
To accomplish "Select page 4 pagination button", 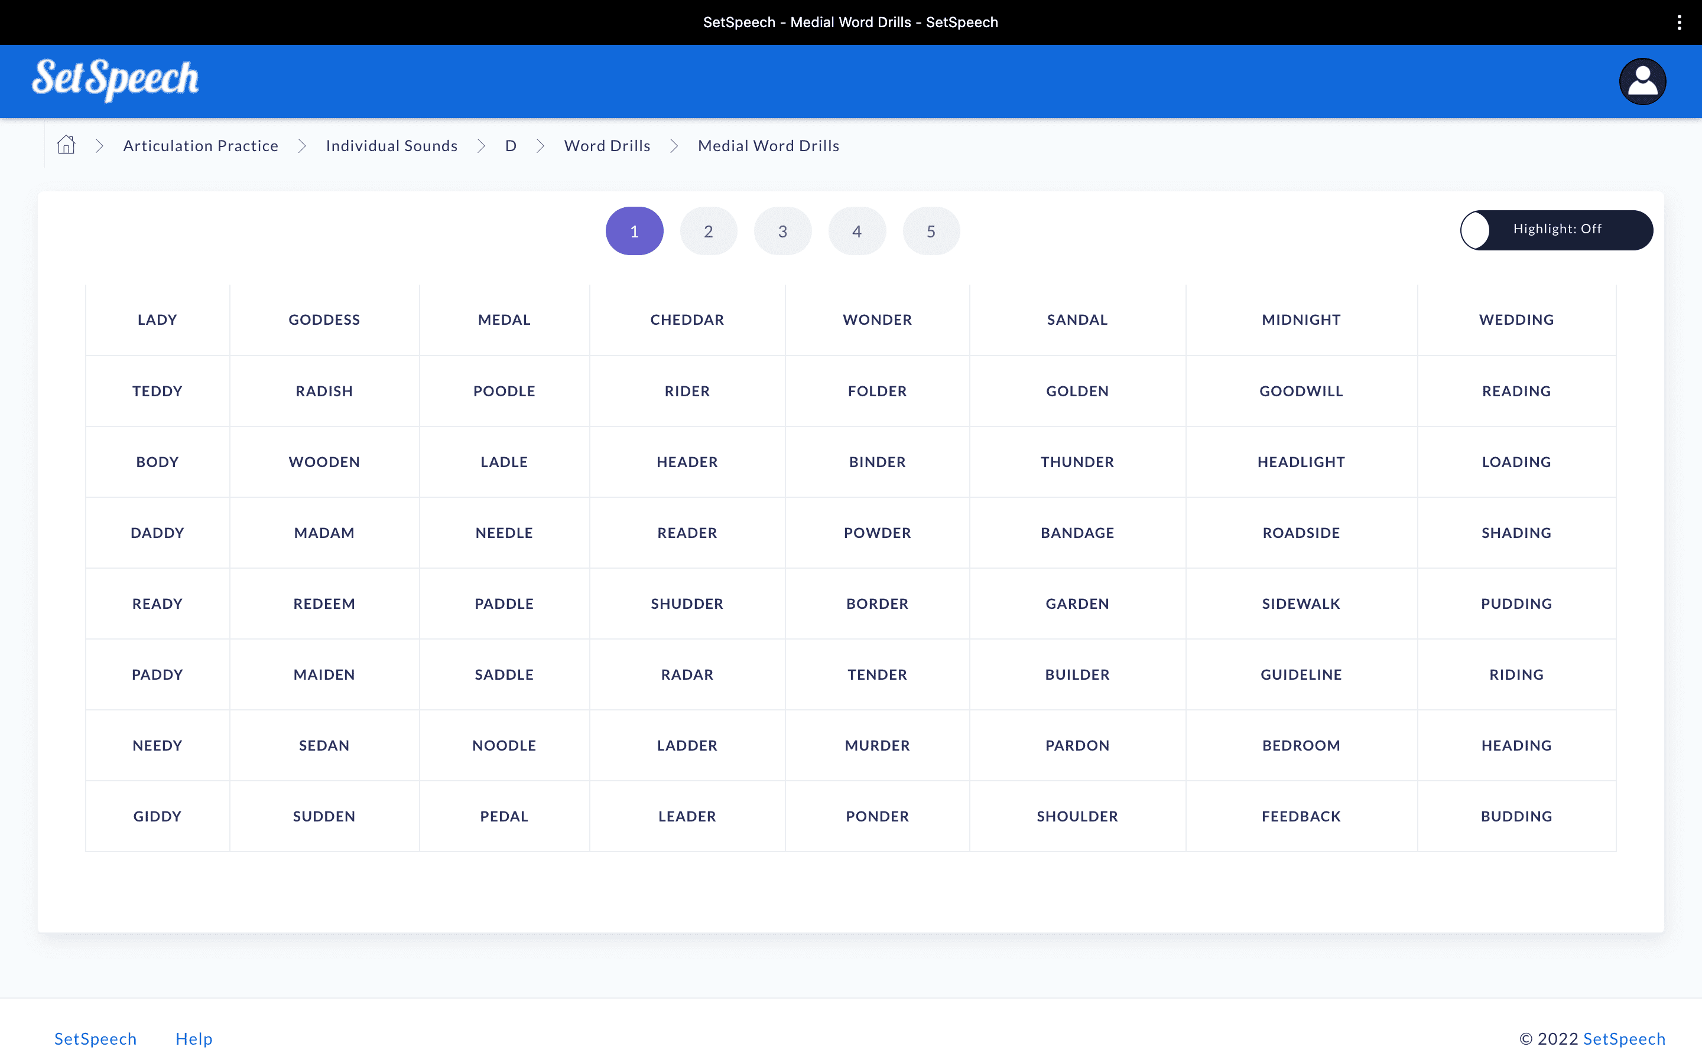I will [857, 231].
